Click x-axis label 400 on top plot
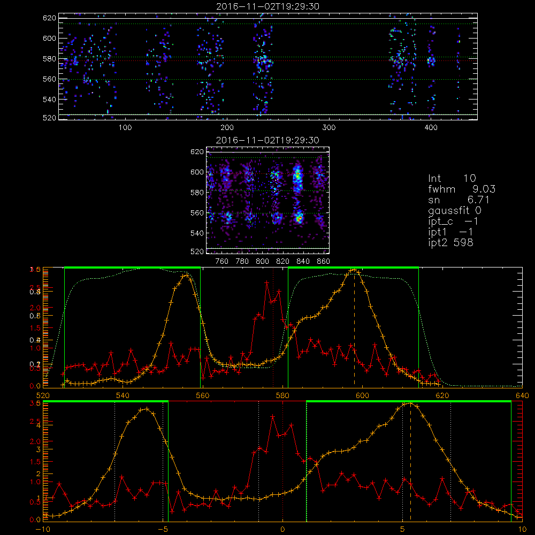The width and height of the screenshot is (535, 535). (x=431, y=128)
